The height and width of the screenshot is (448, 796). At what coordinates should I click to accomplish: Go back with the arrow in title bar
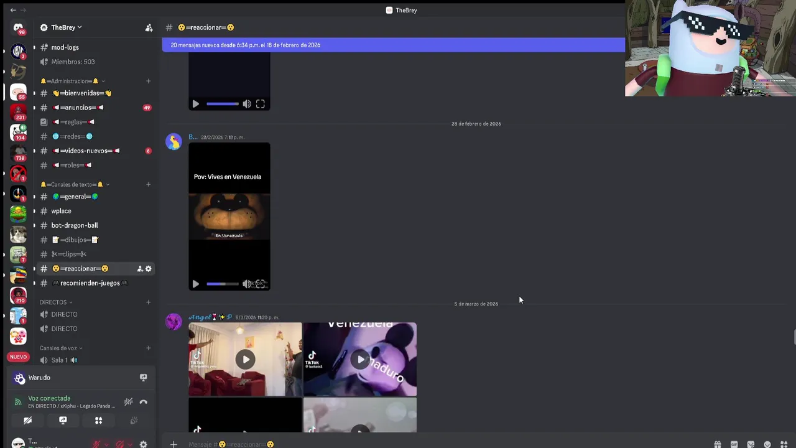point(13,10)
